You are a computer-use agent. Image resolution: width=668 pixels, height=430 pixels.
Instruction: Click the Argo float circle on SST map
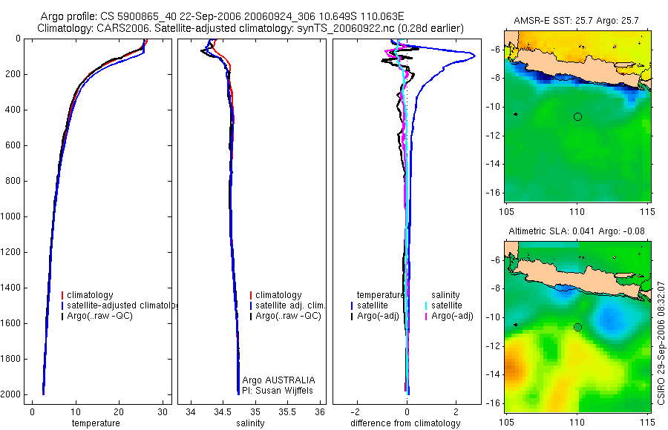577,116
